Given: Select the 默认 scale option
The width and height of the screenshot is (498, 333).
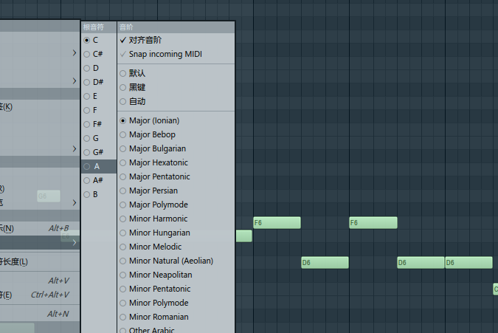Looking at the screenshot, I should click(176, 73).
